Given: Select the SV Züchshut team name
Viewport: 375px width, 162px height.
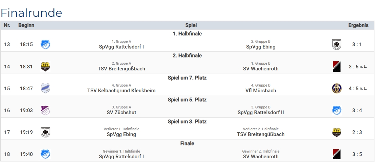Looking at the screenshot, I should click(x=121, y=112).
